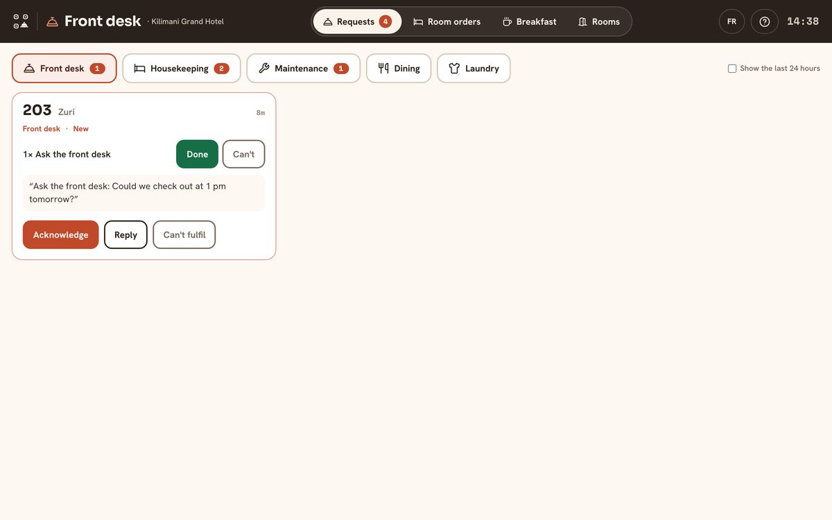Image resolution: width=832 pixels, height=520 pixels.
Task: Click the 8m elapsed time label
Action: coord(261,112)
